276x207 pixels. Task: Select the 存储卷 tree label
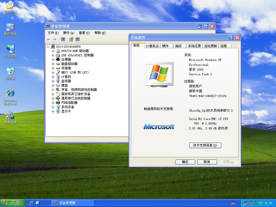pyautogui.click(x=66, y=68)
